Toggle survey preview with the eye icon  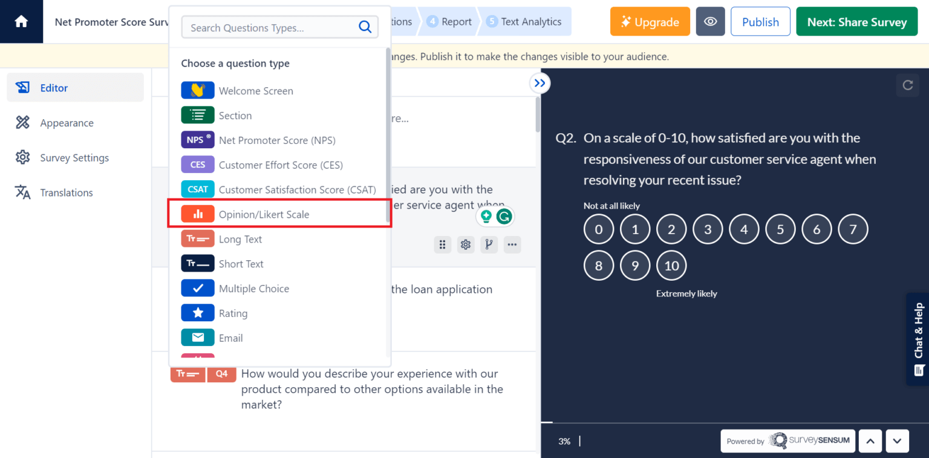coord(710,21)
